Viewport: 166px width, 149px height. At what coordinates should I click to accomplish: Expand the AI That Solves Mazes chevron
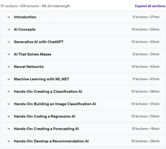(x=9, y=54)
